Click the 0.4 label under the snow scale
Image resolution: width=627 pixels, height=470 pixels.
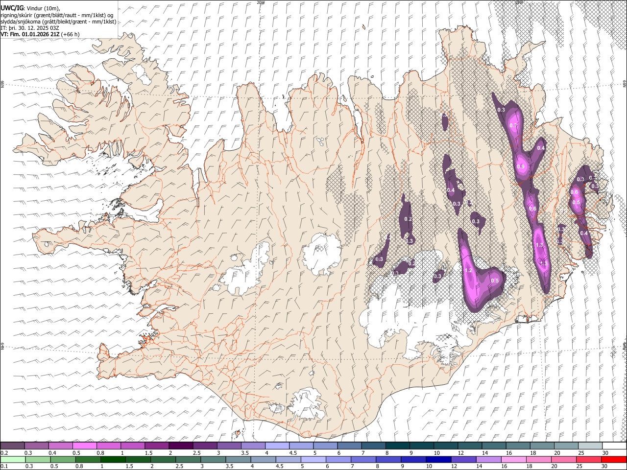point(51,453)
